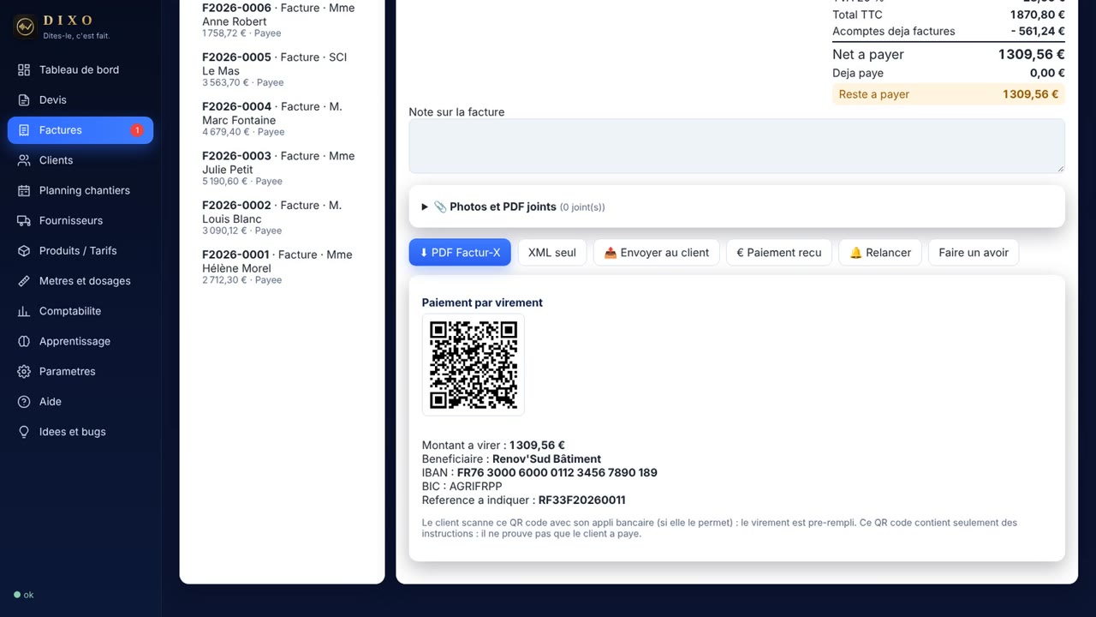1096x617 pixels.
Task: Click the Idees et bugs lightbulb icon
Action: [x=24, y=432]
